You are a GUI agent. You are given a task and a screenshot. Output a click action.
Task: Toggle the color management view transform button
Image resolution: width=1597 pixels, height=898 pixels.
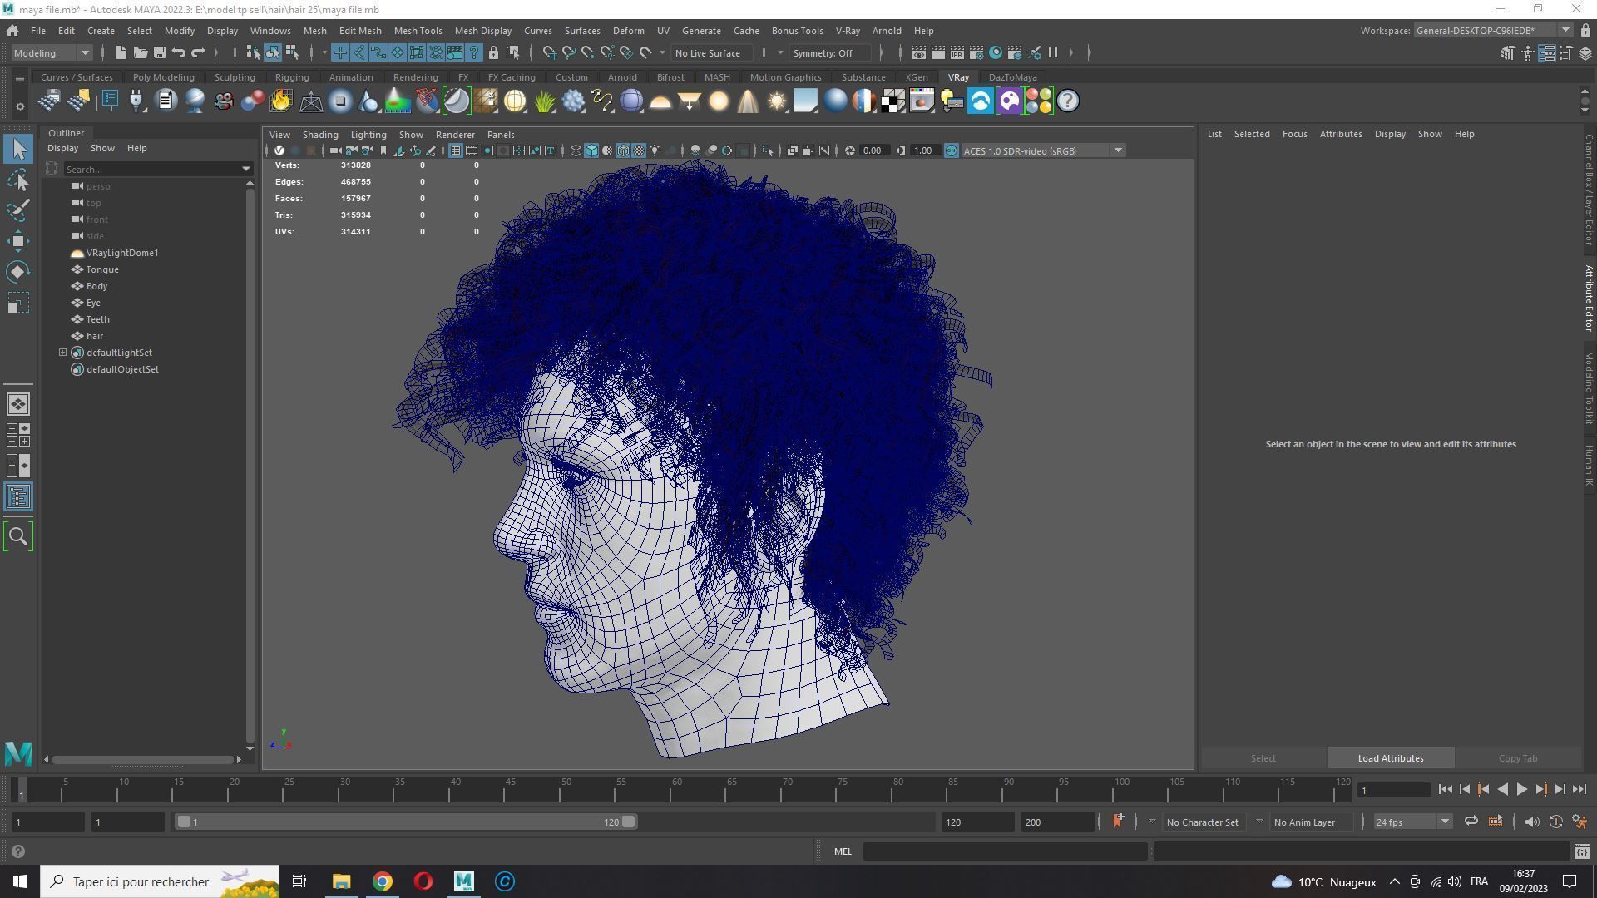tap(951, 151)
